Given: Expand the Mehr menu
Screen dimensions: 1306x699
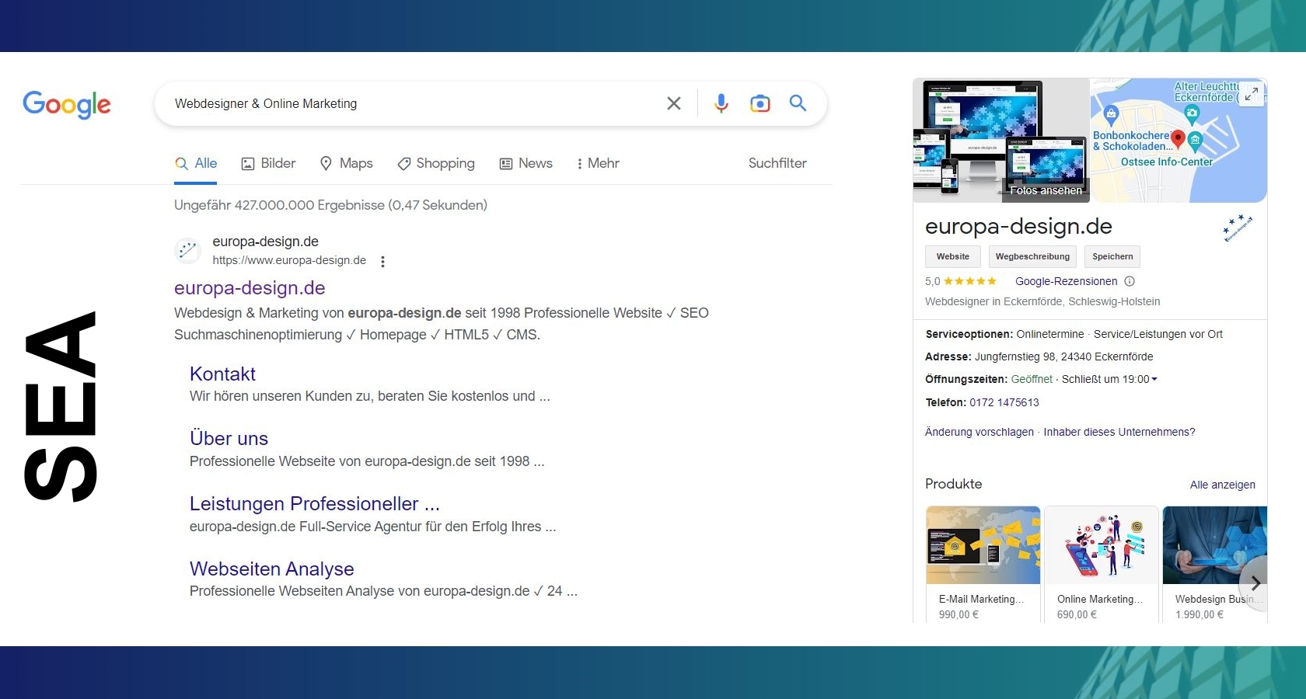Looking at the screenshot, I should coord(598,163).
